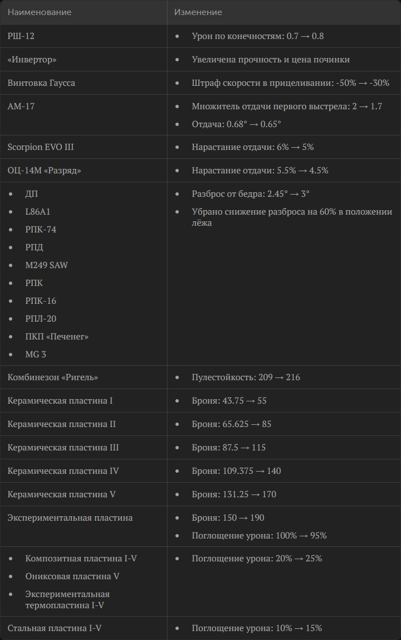Click «Разброс от бедра: 2.45° → 3°» text
This screenshot has height=640, width=401.
tap(251, 193)
